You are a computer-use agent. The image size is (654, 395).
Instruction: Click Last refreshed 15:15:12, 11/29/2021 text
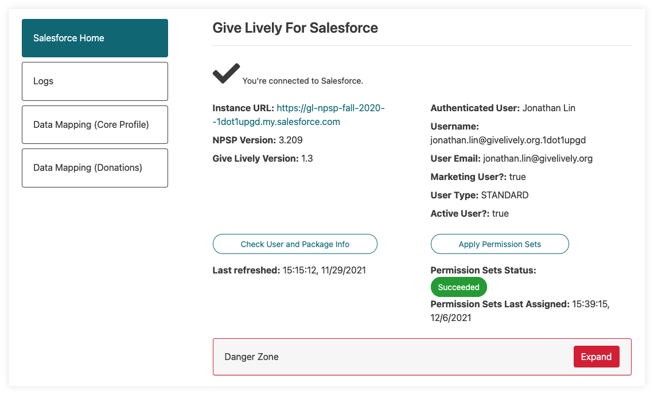click(289, 270)
